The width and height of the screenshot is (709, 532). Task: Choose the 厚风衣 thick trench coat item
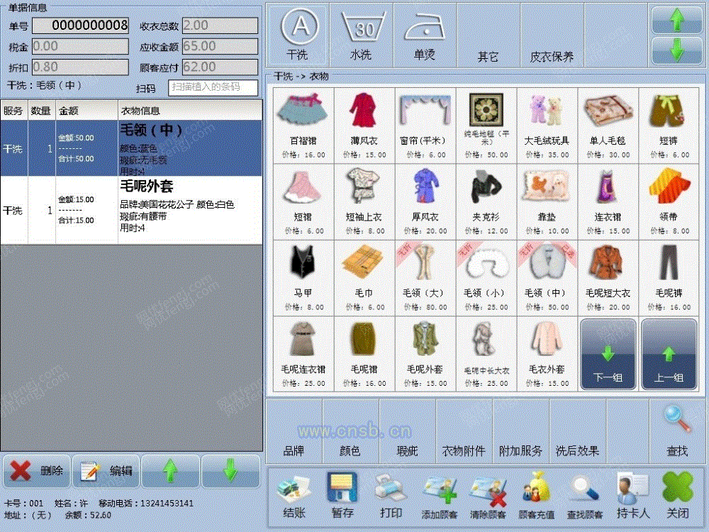click(x=425, y=201)
